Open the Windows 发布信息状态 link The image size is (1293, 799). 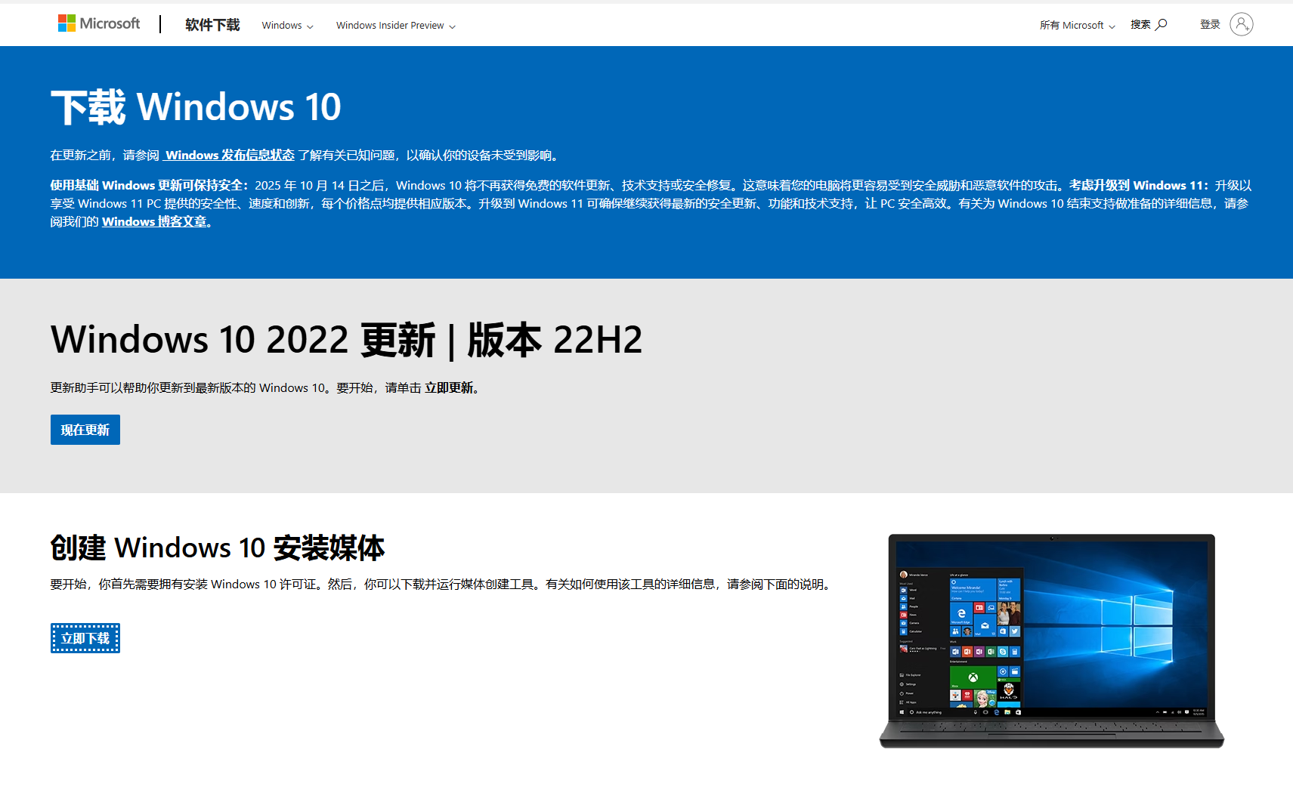point(229,155)
